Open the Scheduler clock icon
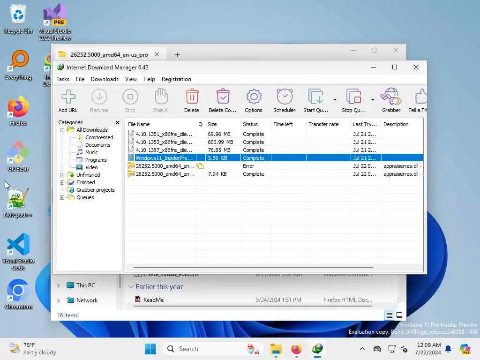480x360 pixels. [x=285, y=97]
